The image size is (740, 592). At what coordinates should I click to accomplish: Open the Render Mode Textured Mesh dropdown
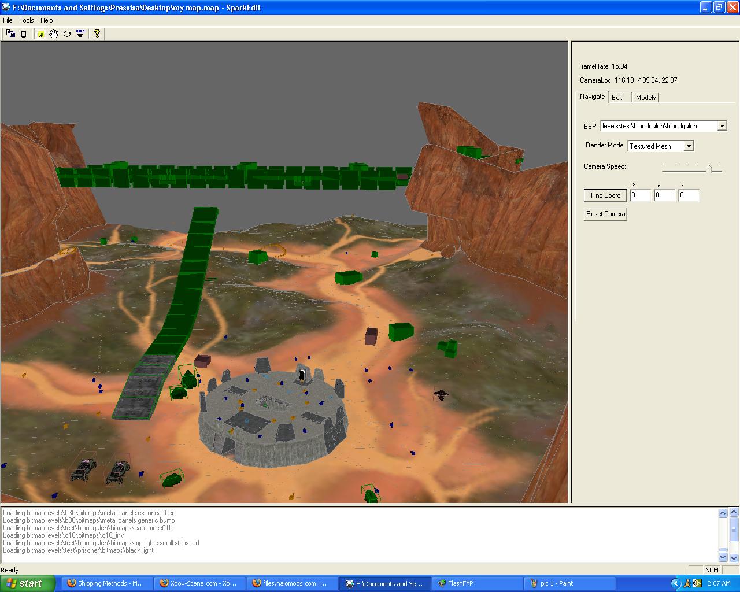661,146
